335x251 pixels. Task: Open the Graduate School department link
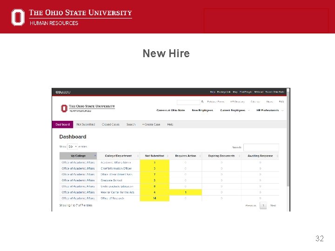111,180
